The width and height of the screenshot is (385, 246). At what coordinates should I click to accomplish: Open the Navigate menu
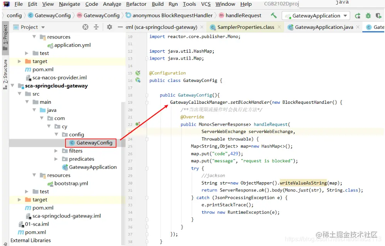[x=69, y=4]
